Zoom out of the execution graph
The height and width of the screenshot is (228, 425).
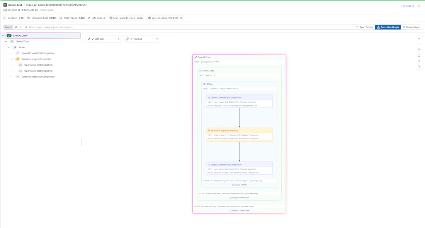coord(419,44)
